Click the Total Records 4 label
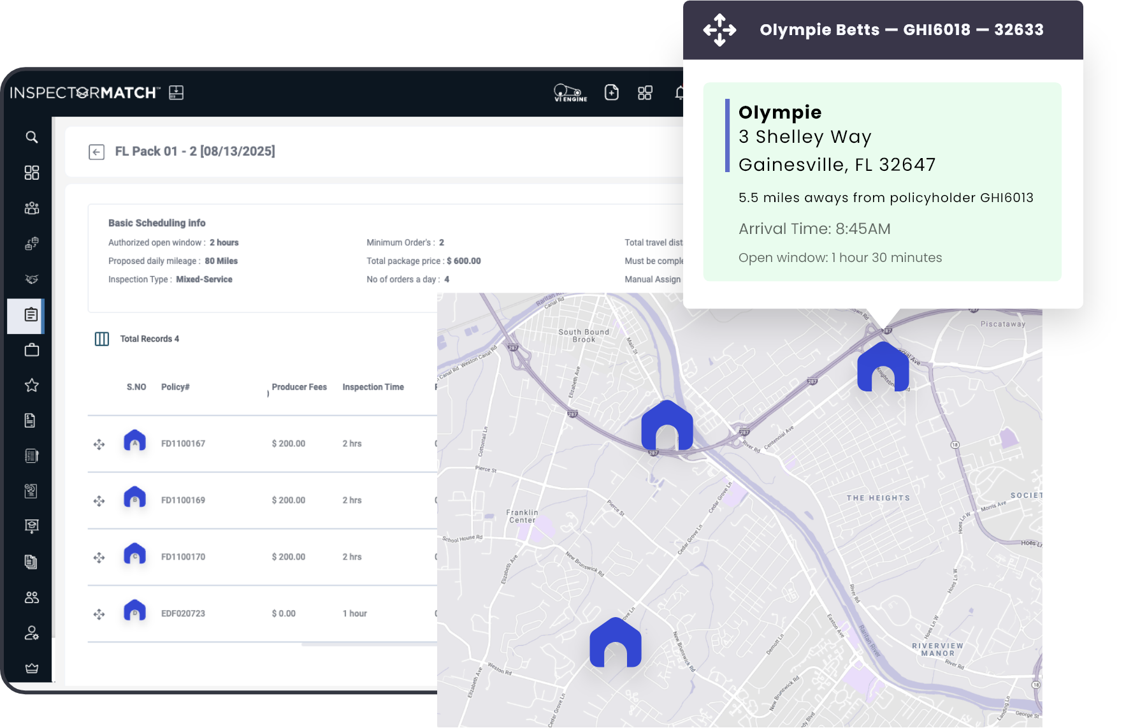This screenshot has height=728, width=1133. 150,339
